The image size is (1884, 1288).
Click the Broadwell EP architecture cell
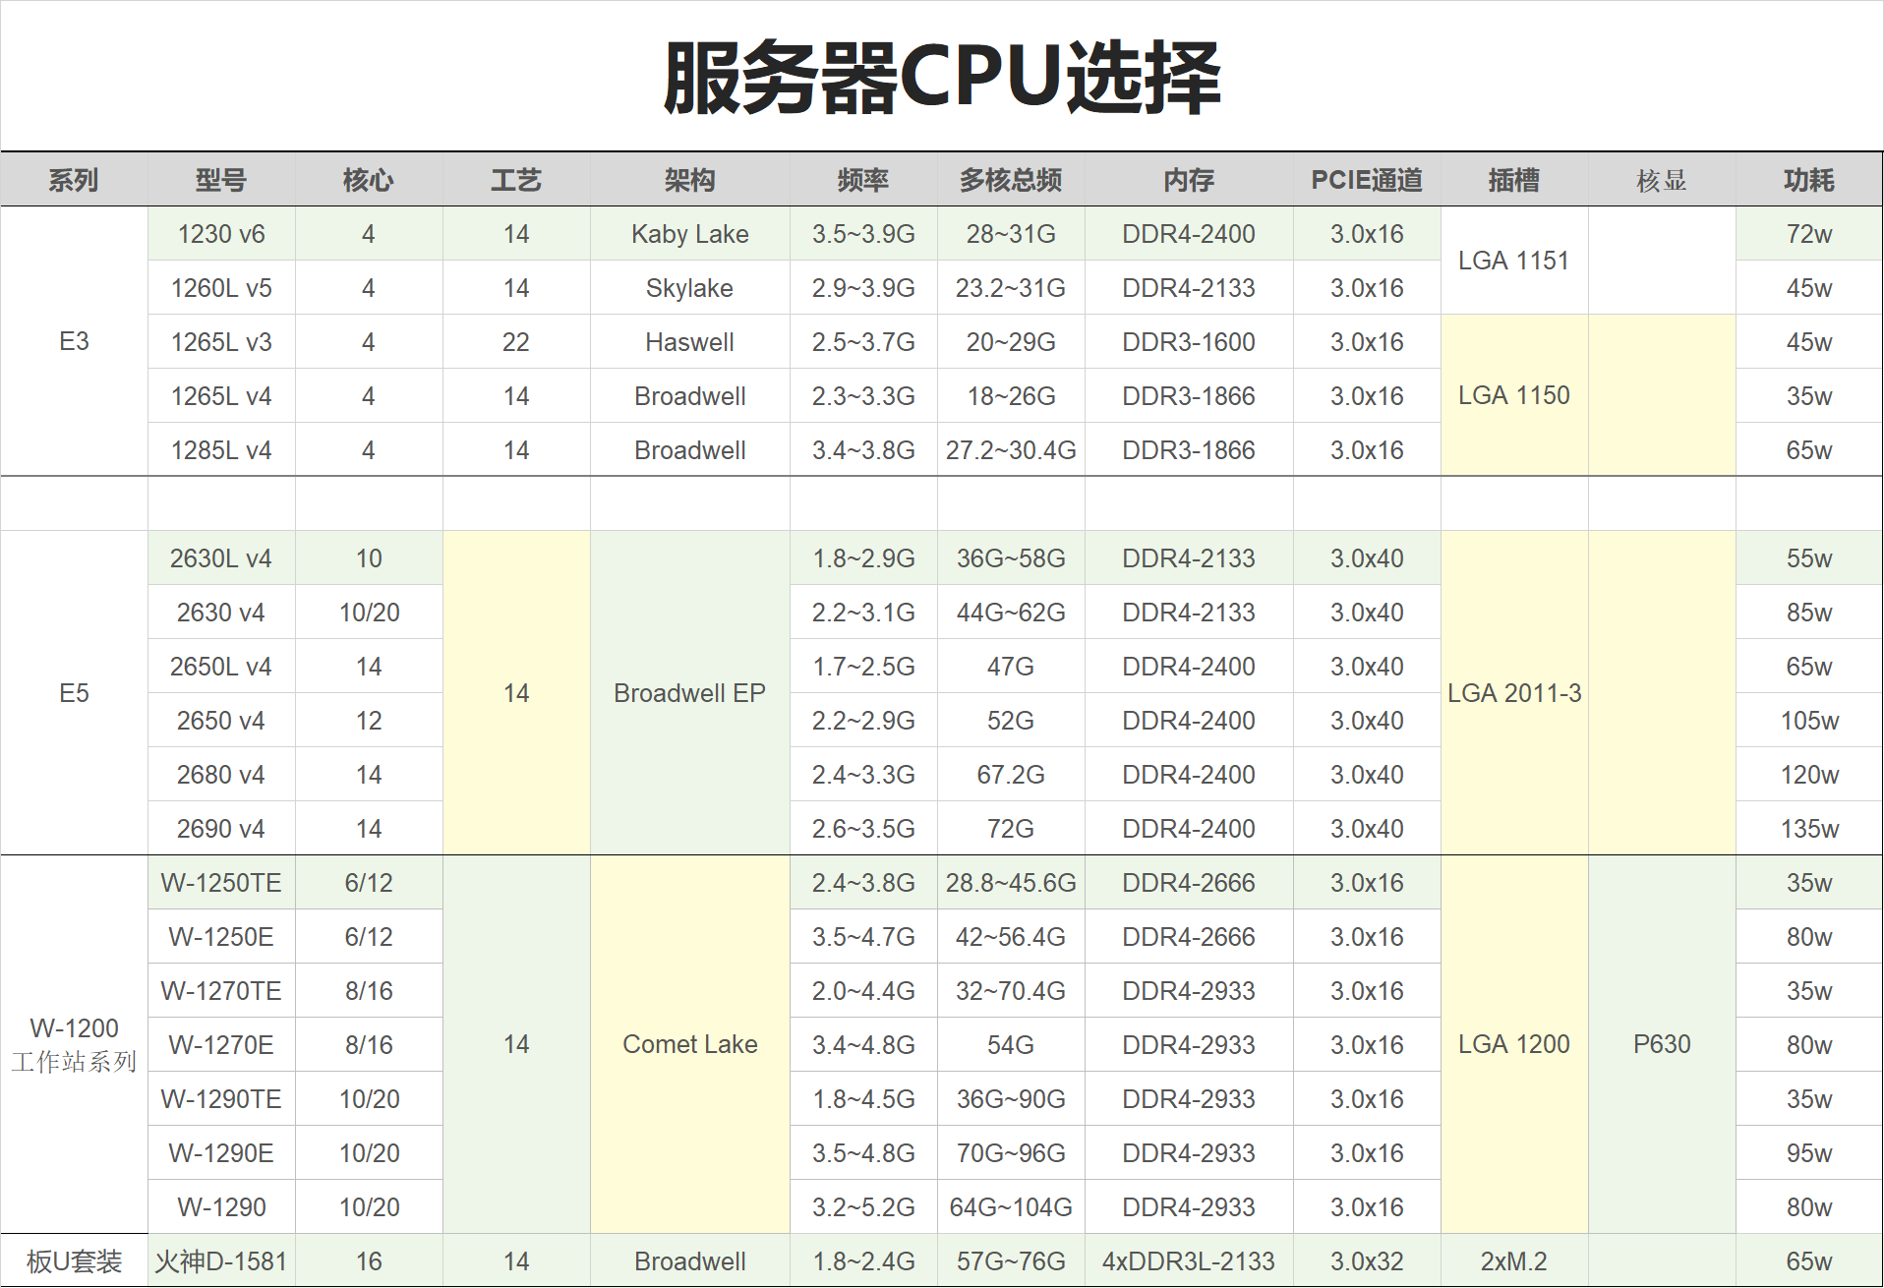(x=689, y=693)
